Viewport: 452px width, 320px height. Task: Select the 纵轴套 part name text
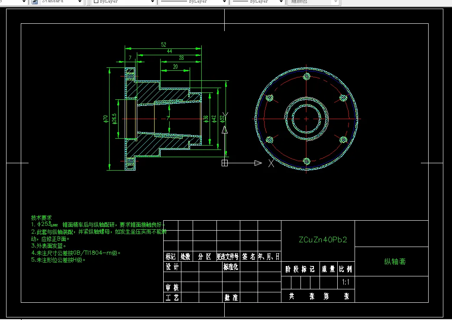pos(395,261)
